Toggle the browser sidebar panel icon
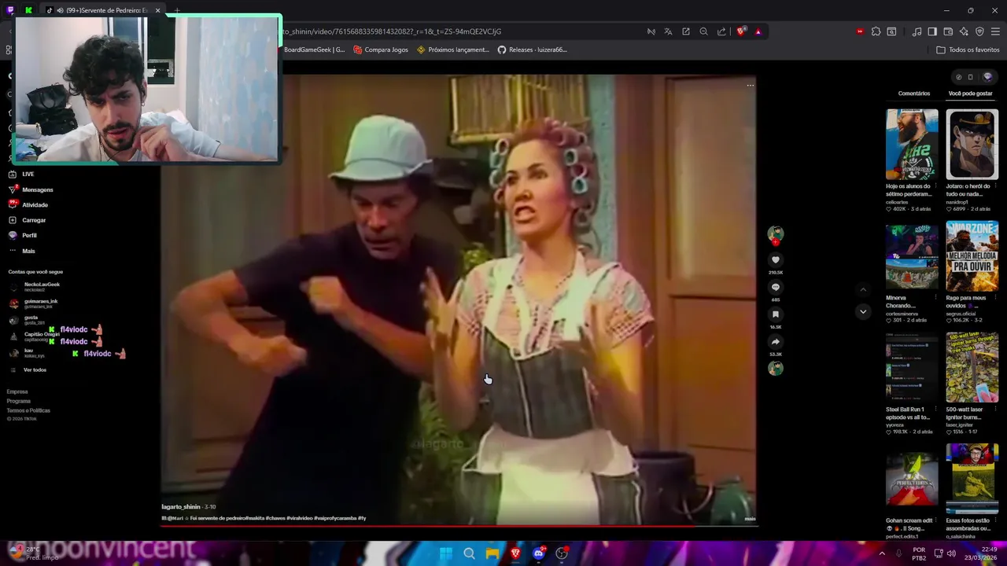Image resolution: width=1007 pixels, height=566 pixels. (x=932, y=31)
